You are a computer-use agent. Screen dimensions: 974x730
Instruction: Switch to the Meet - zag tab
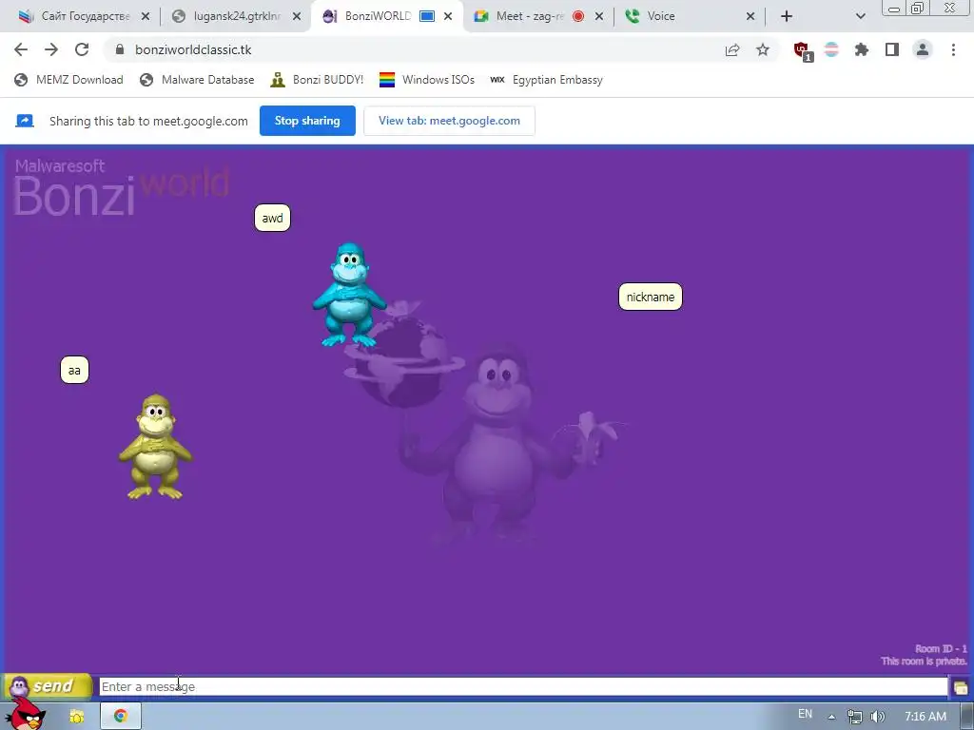528,16
